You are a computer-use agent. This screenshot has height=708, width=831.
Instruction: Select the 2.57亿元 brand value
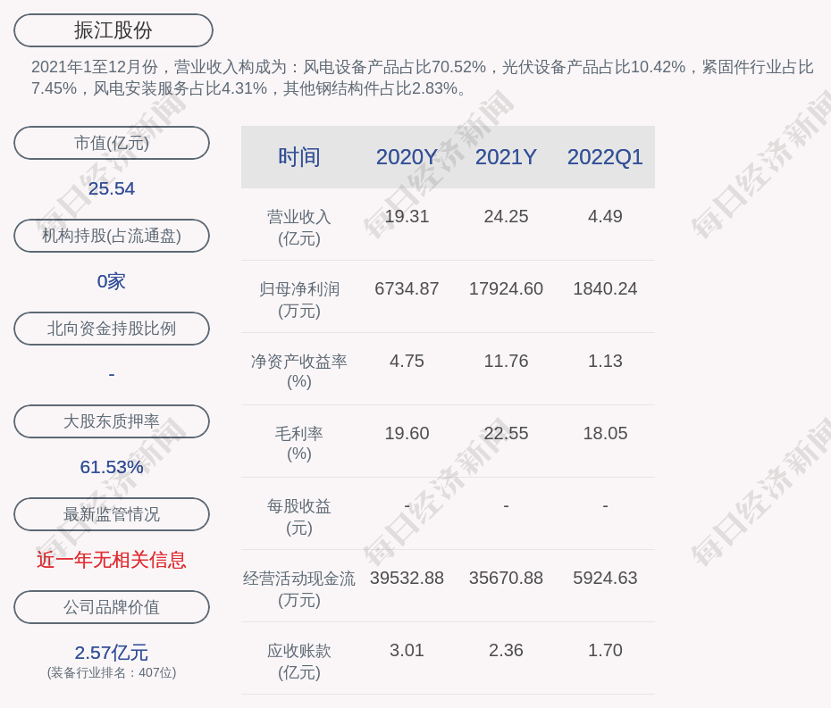(x=112, y=653)
